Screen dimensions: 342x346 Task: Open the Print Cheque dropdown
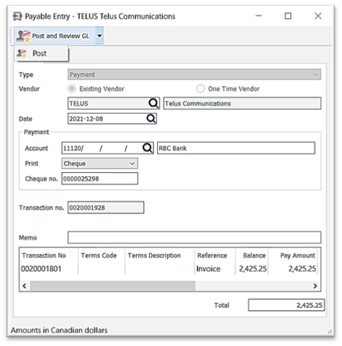point(100,163)
